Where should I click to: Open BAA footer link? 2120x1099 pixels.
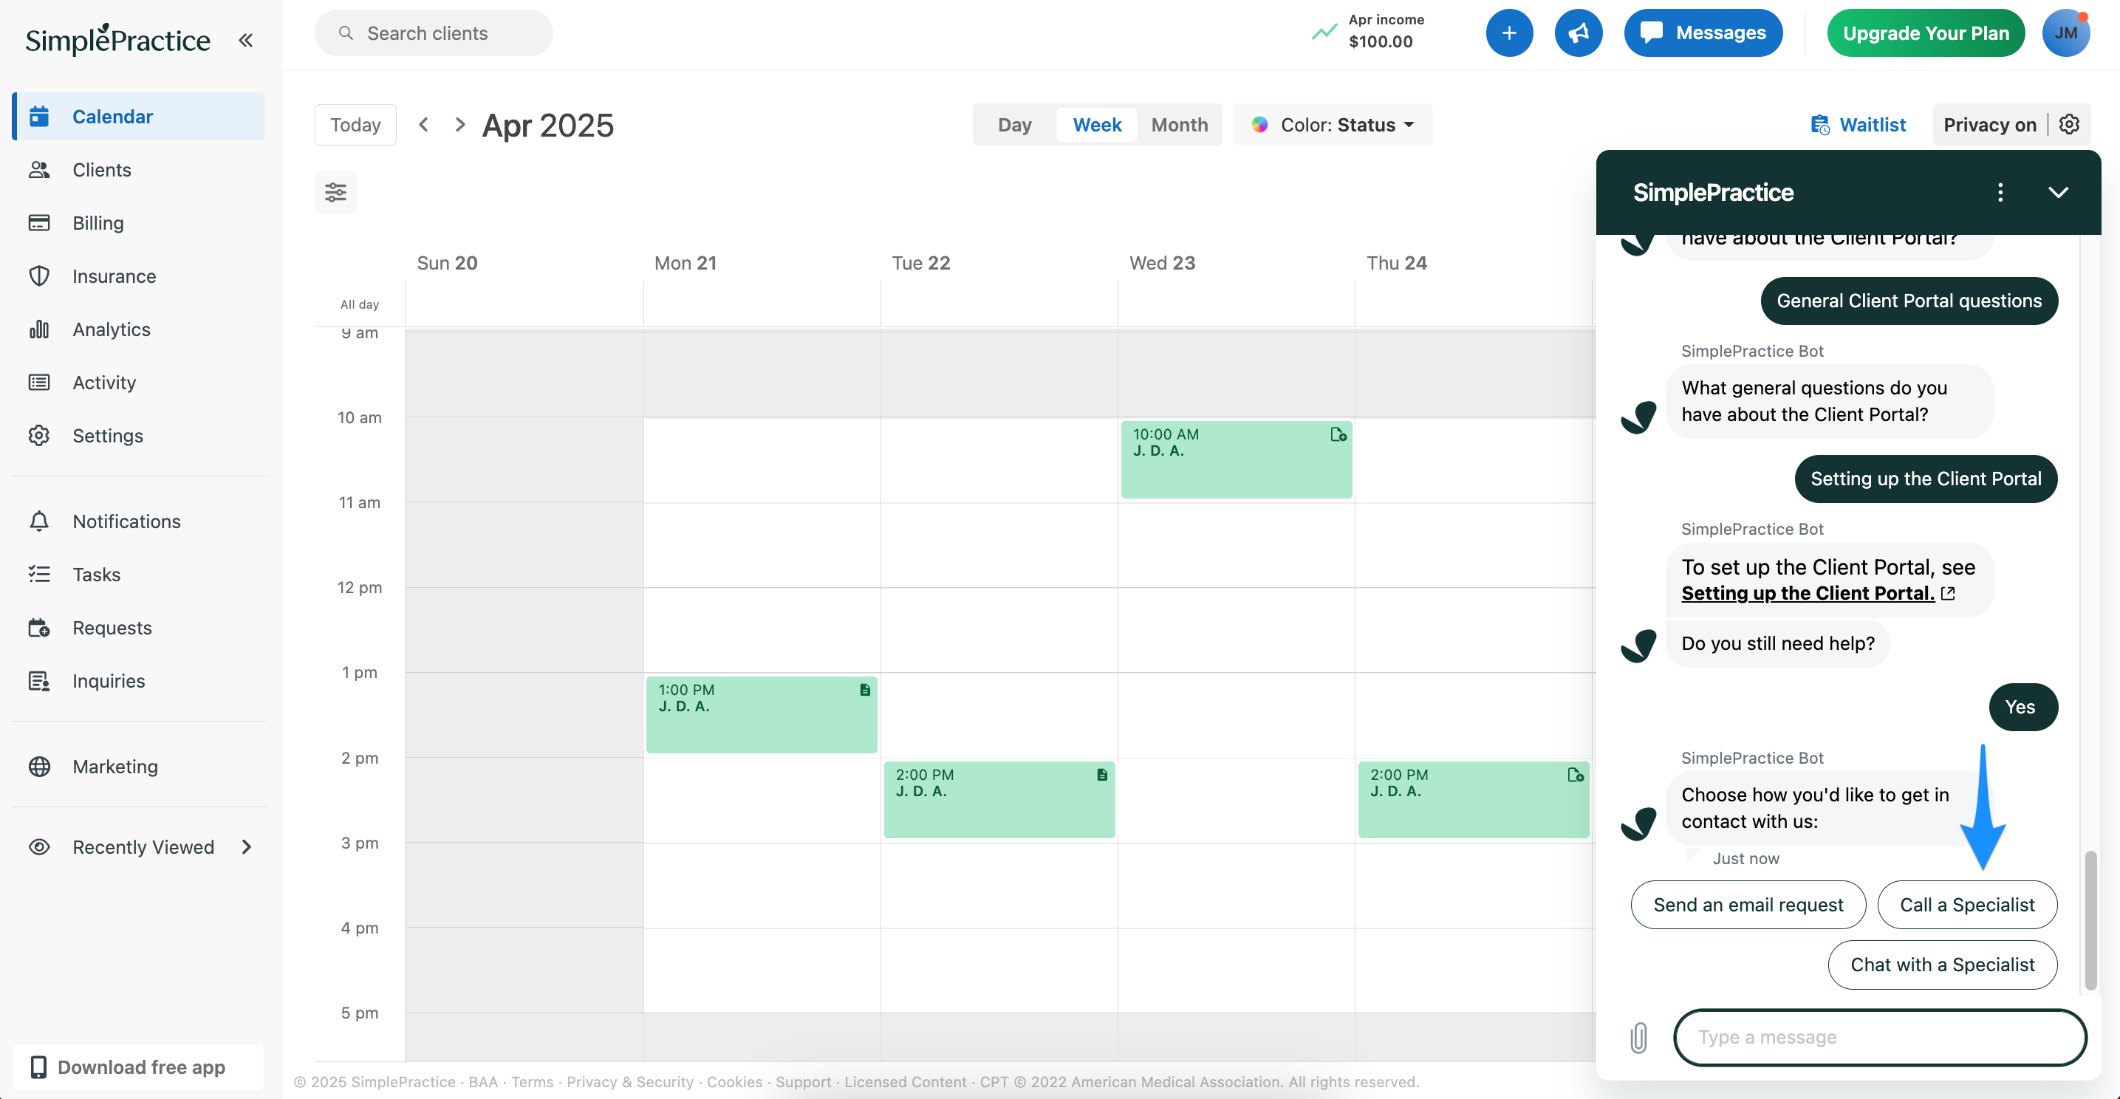click(483, 1082)
